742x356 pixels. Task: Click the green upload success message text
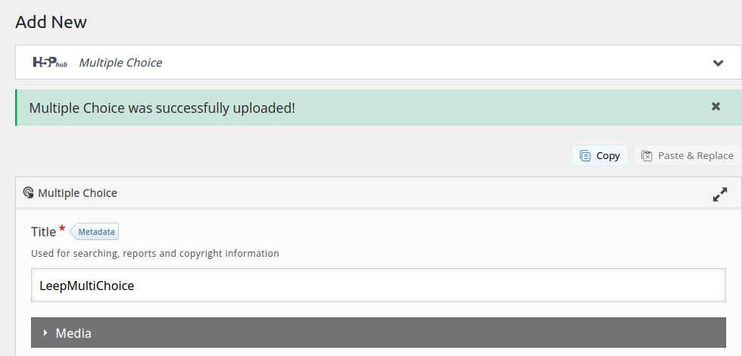162,108
